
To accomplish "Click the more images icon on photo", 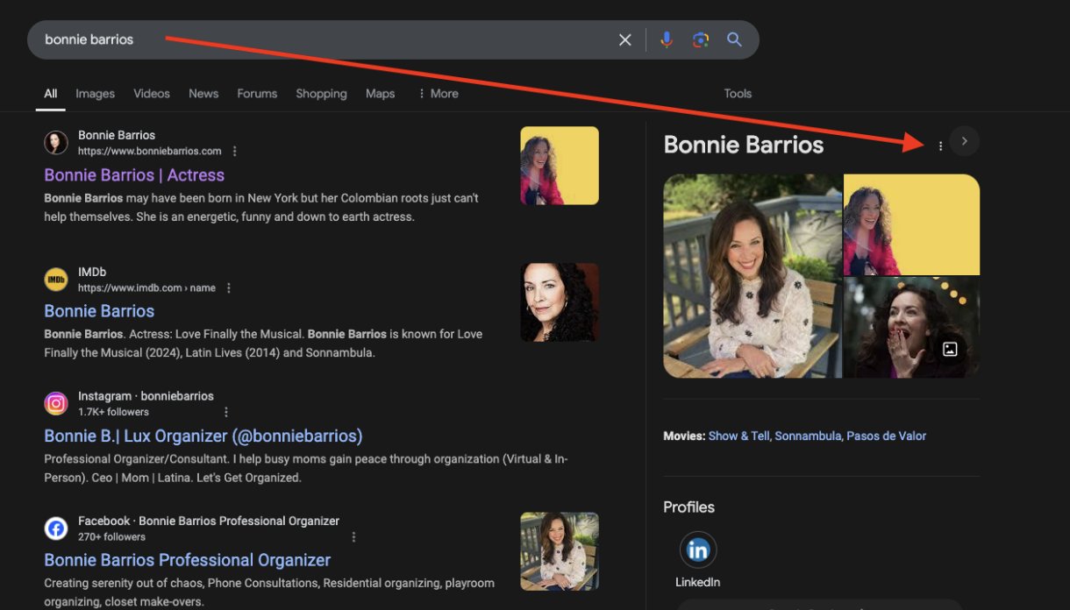I will click(x=950, y=349).
